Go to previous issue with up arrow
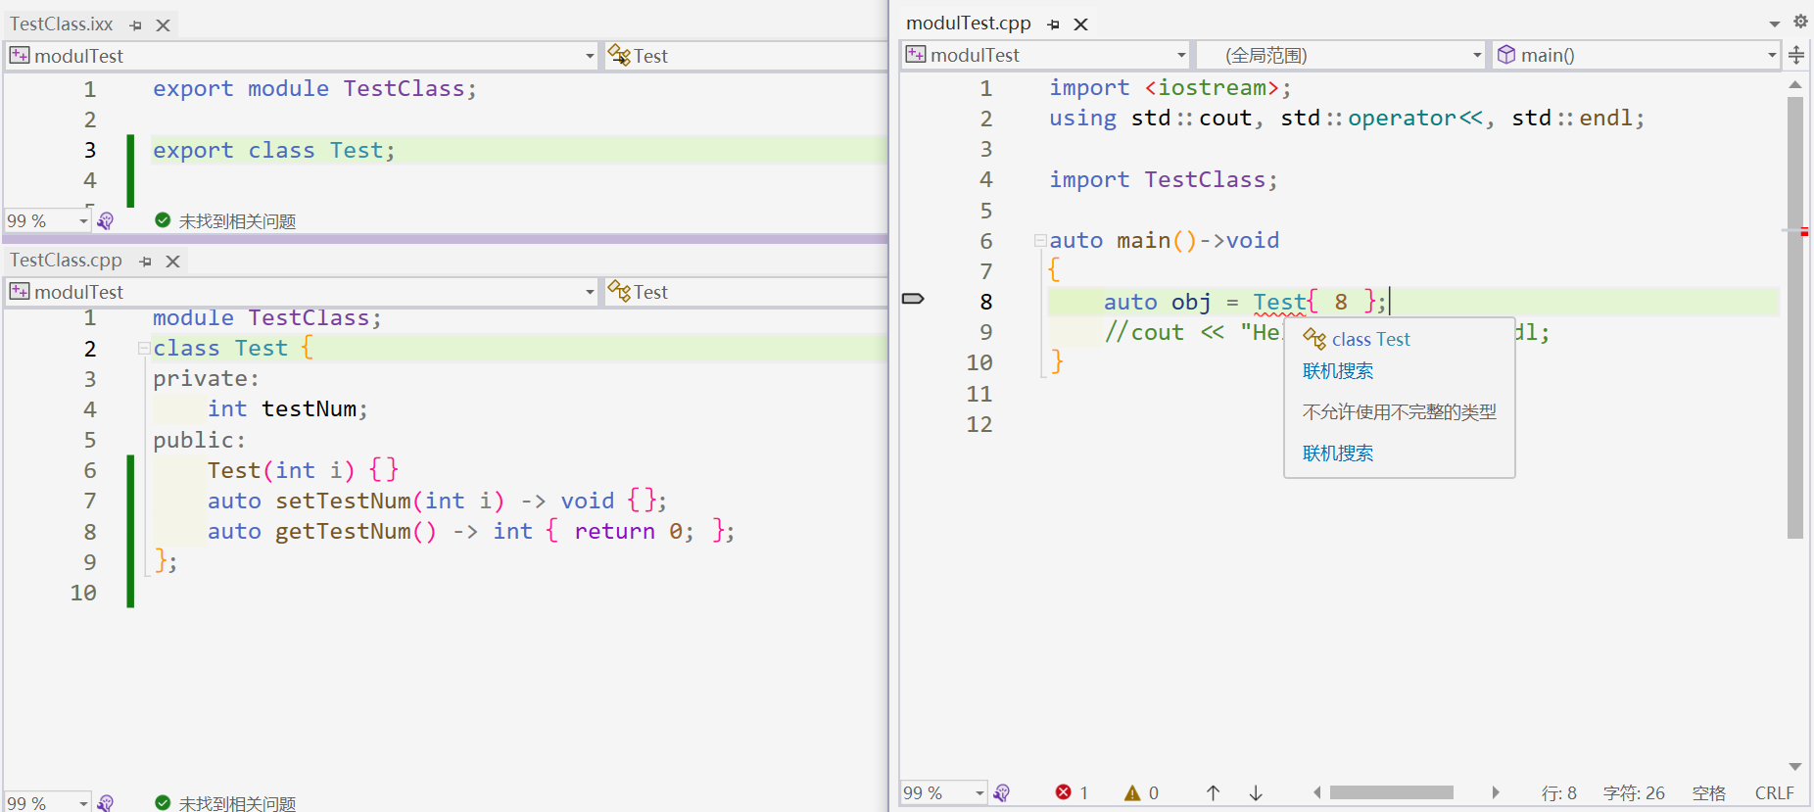 (1213, 792)
